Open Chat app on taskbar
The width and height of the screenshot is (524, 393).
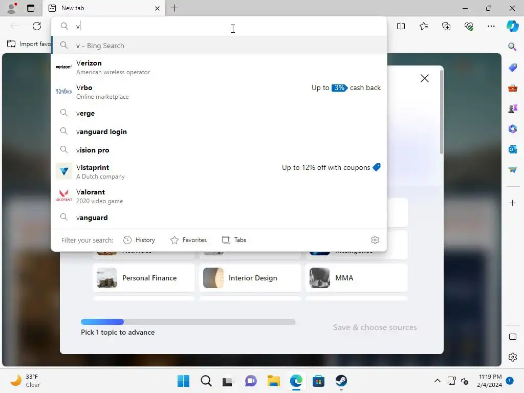(x=251, y=381)
